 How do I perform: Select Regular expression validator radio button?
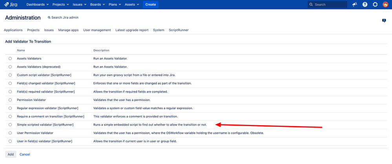coord(10,108)
